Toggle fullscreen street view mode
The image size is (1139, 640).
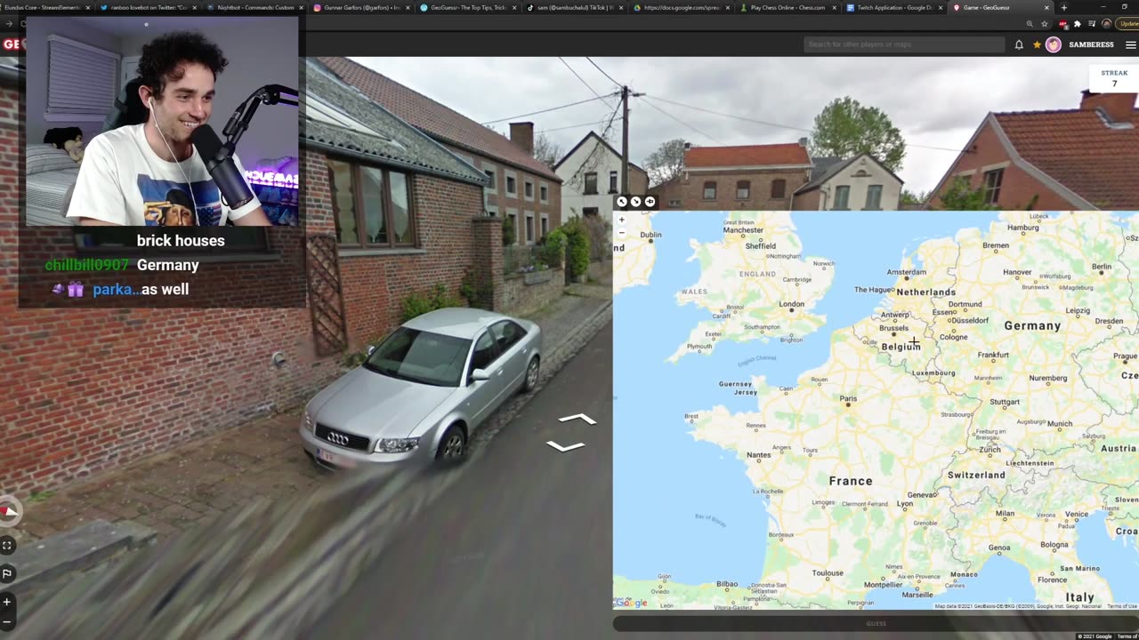coord(7,545)
